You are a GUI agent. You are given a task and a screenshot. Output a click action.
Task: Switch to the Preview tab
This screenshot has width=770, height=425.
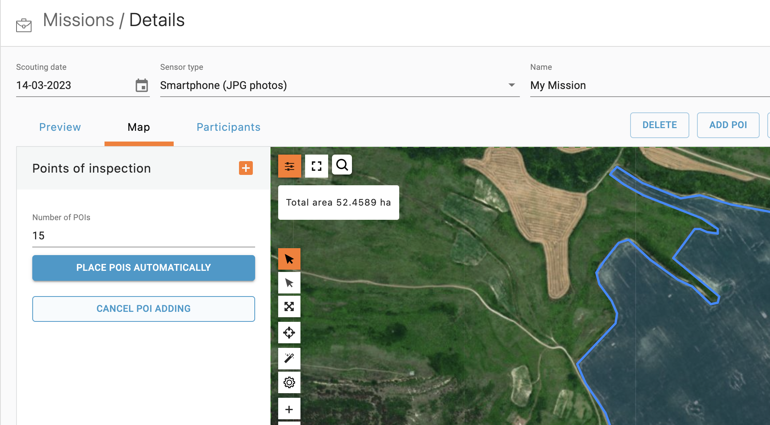(x=60, y=127)
